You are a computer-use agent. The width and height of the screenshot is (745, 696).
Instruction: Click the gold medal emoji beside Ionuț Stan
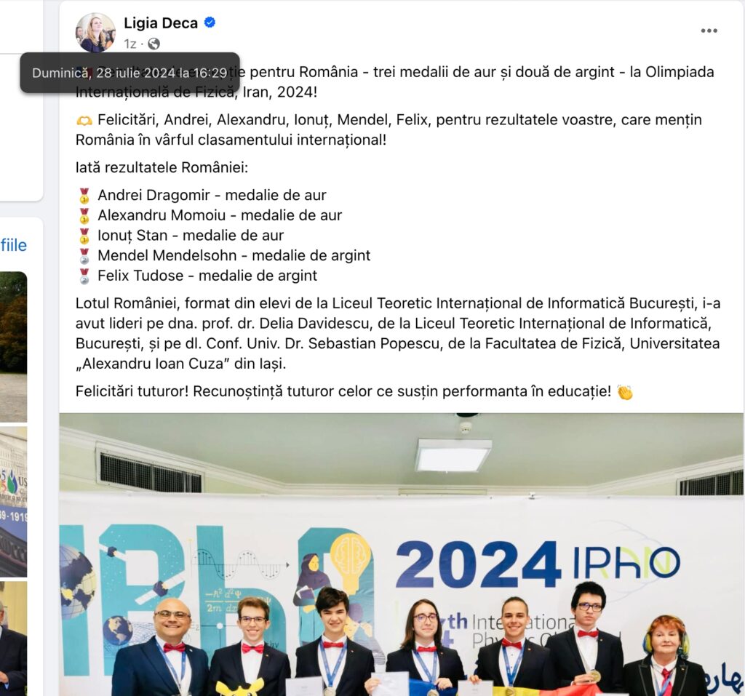(x=84, y=236)
